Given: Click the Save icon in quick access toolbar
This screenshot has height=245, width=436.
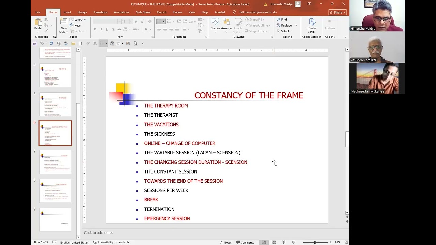Looking at the screenshot, I should [x=34, y=43].
